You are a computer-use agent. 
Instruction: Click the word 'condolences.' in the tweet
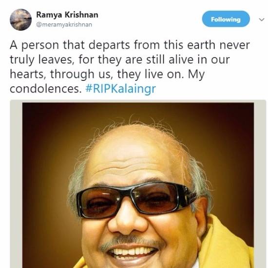46,89
